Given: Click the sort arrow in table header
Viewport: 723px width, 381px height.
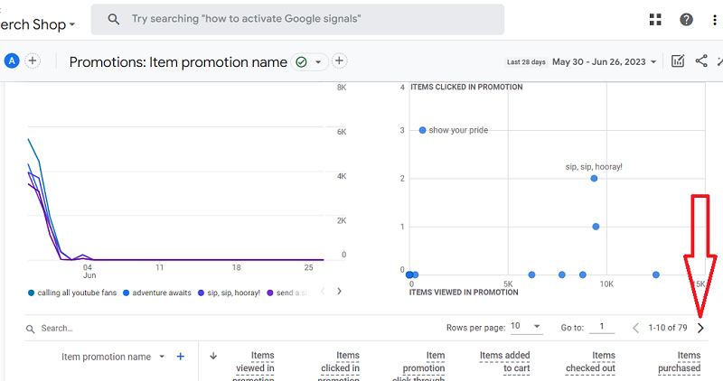Looking at the screenshot, I should tap(213, 356).
